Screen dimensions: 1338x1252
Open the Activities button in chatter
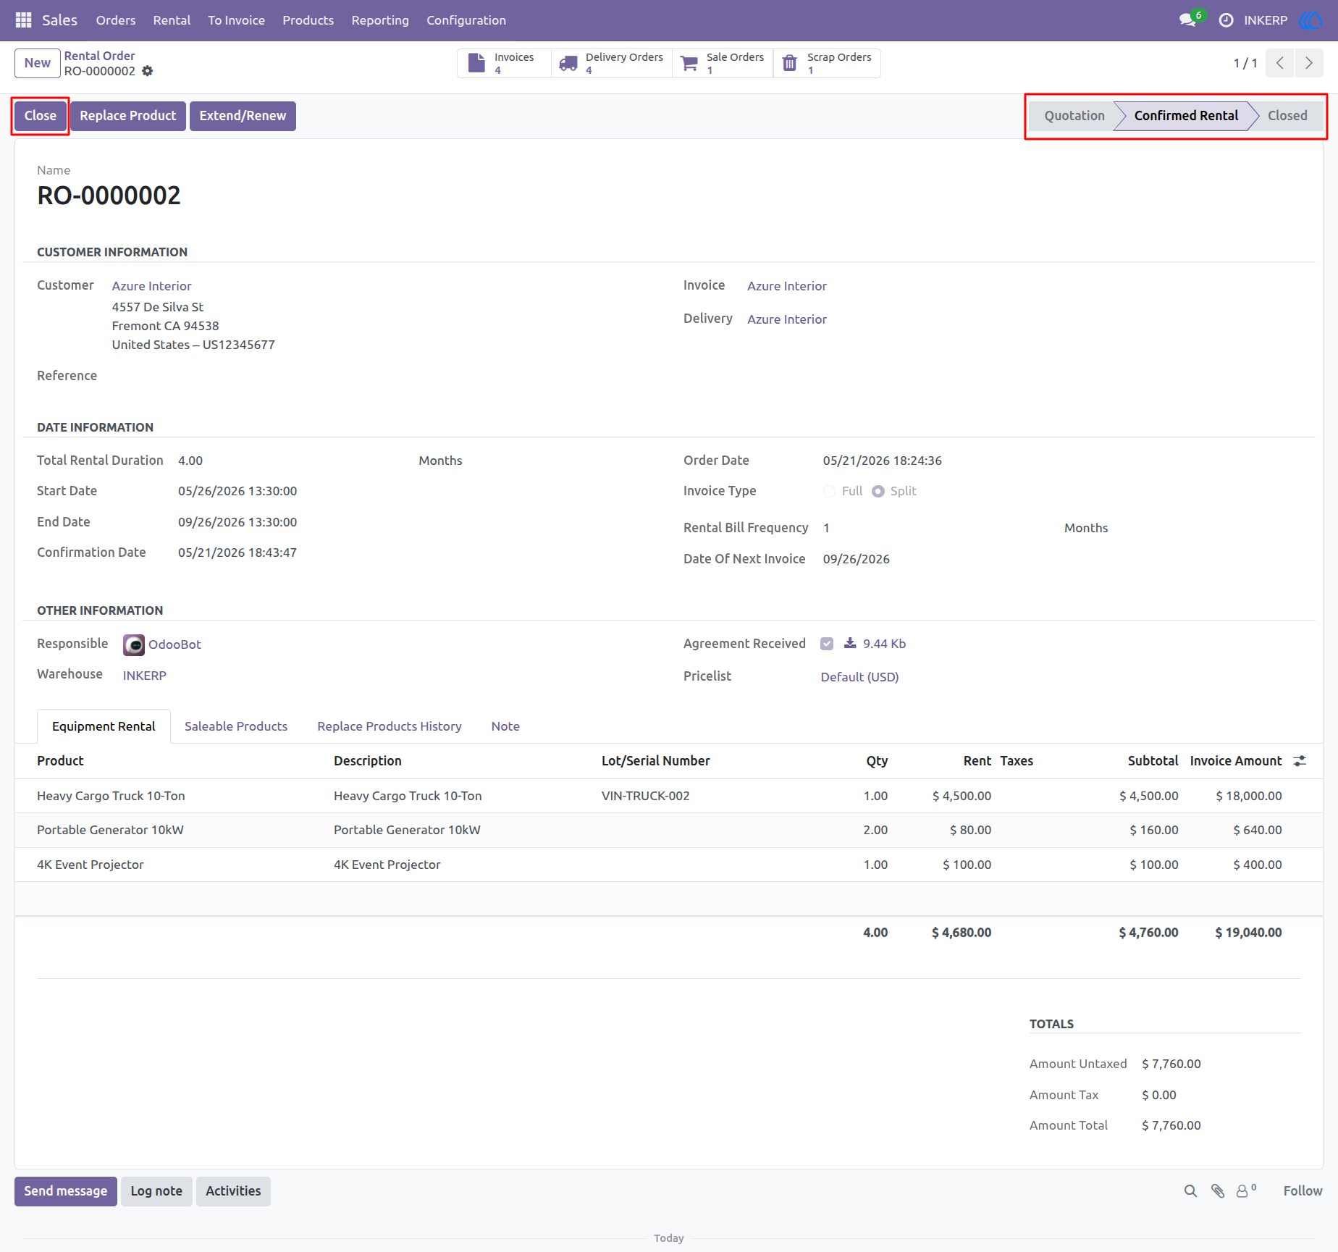[x=233, y=1191]
